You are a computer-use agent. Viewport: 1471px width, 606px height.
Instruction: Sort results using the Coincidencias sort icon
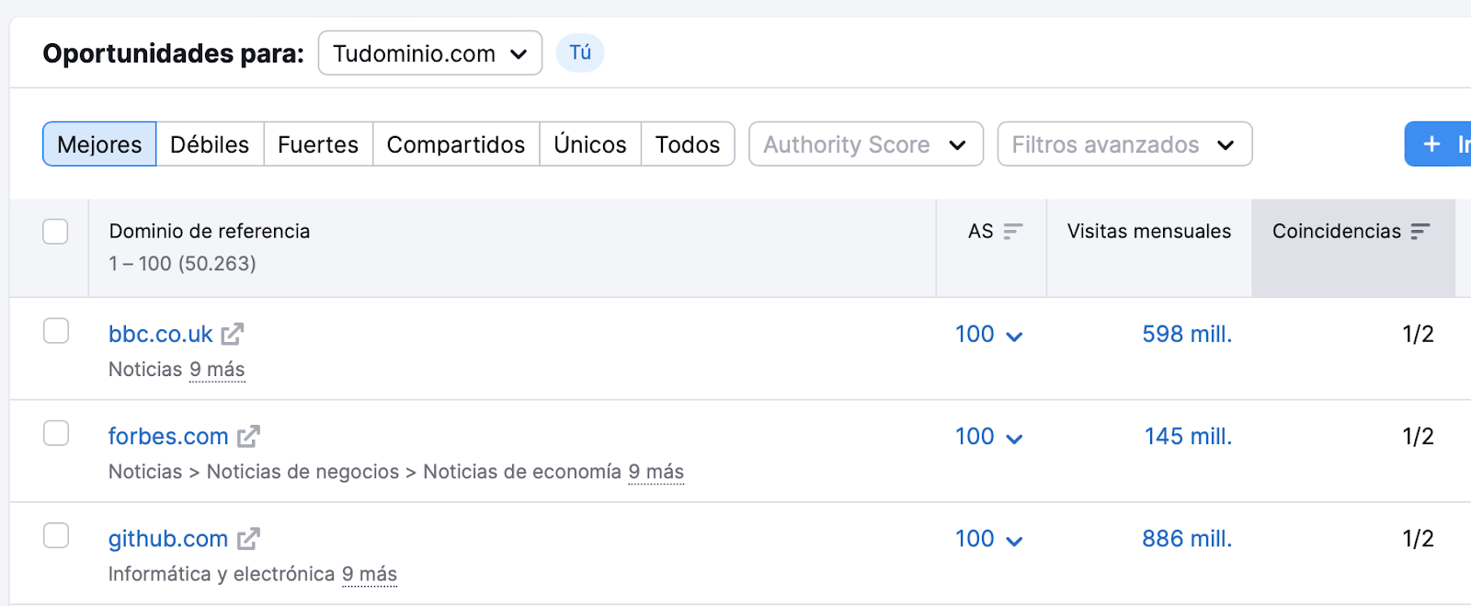pyautogui.click(x=1420, y=232)
